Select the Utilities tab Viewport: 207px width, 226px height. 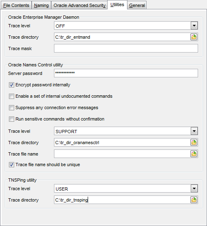pos(117,5)
